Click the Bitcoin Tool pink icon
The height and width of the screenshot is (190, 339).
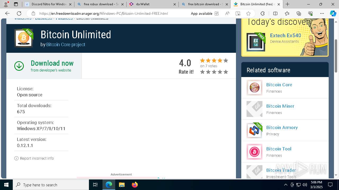[255, 152]
